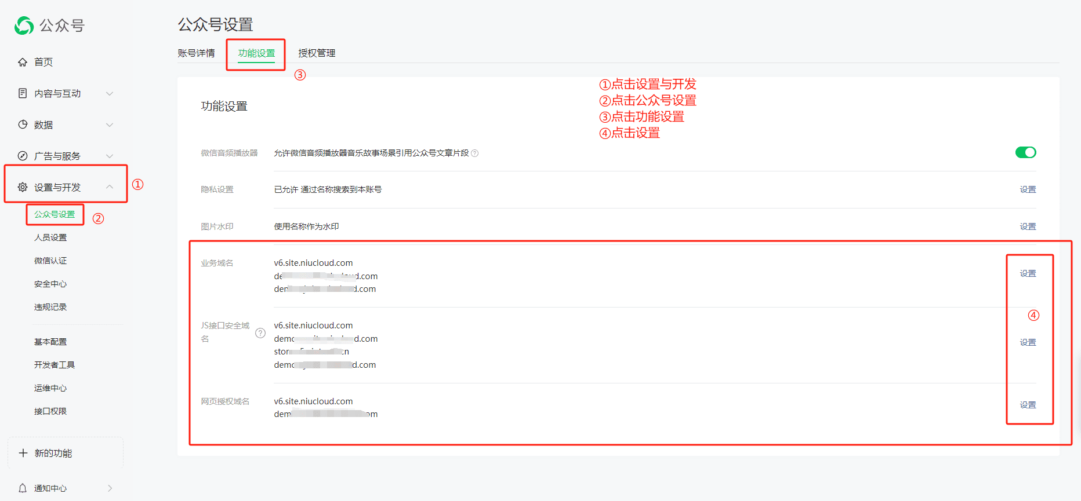Image resolution: width=1081 pixels, height=501 pixels.
Task: Click the 内容与互动 document icon
Action: (23, 93)
